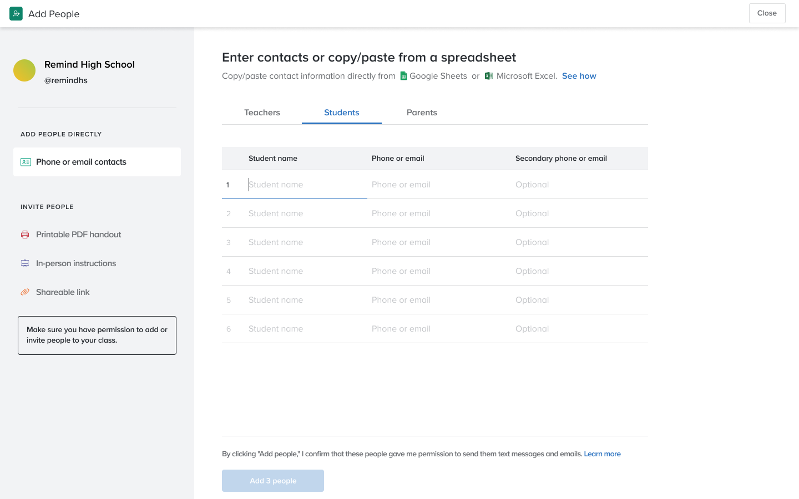Click the Optional secondary field in row 3

pyautogui.click(x=579, y=242)
